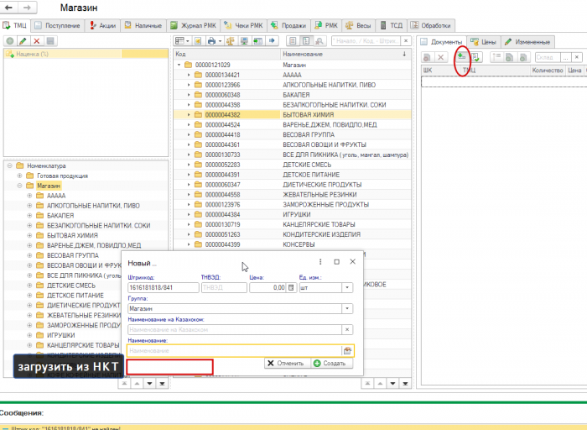
Task: Select the Наценка (%) row
Action: [86, 54]
